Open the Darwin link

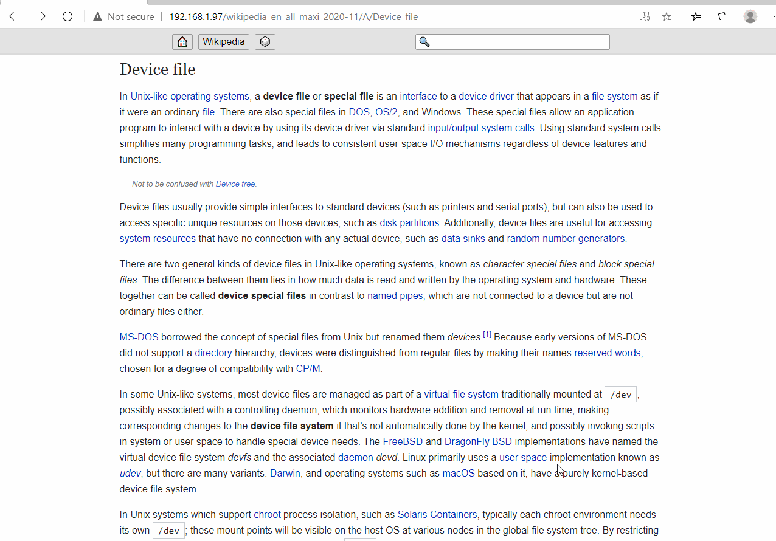point(285,473)
